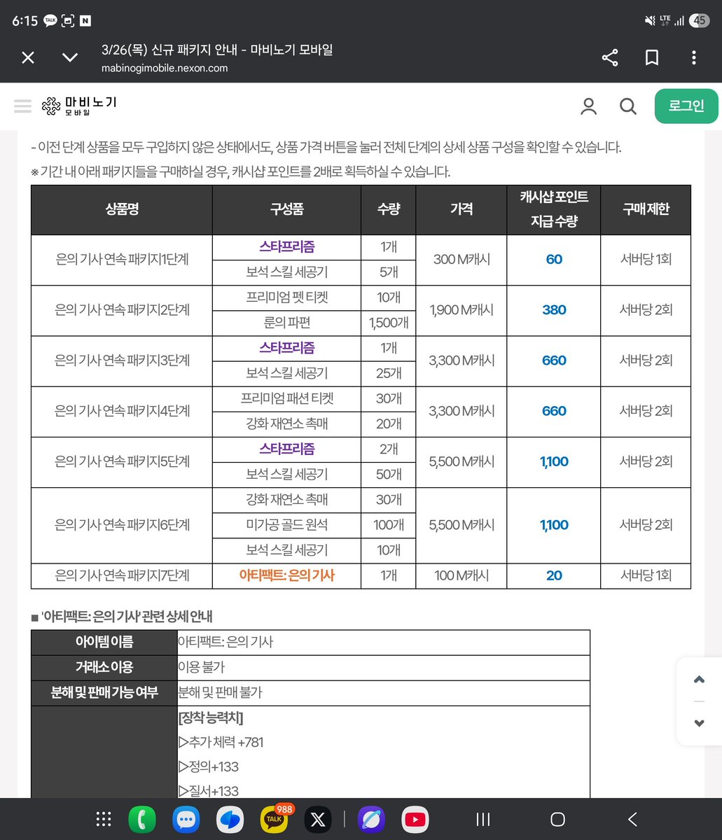This screenshot has height=840, width=722.
Task: Select 룬의 파편 cell
Action: [286, 323]
